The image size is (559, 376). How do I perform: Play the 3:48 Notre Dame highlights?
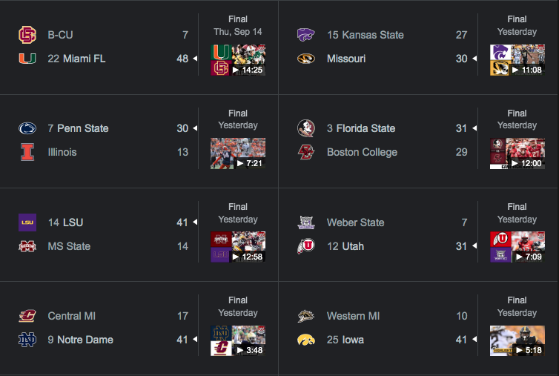pos(238,341)
